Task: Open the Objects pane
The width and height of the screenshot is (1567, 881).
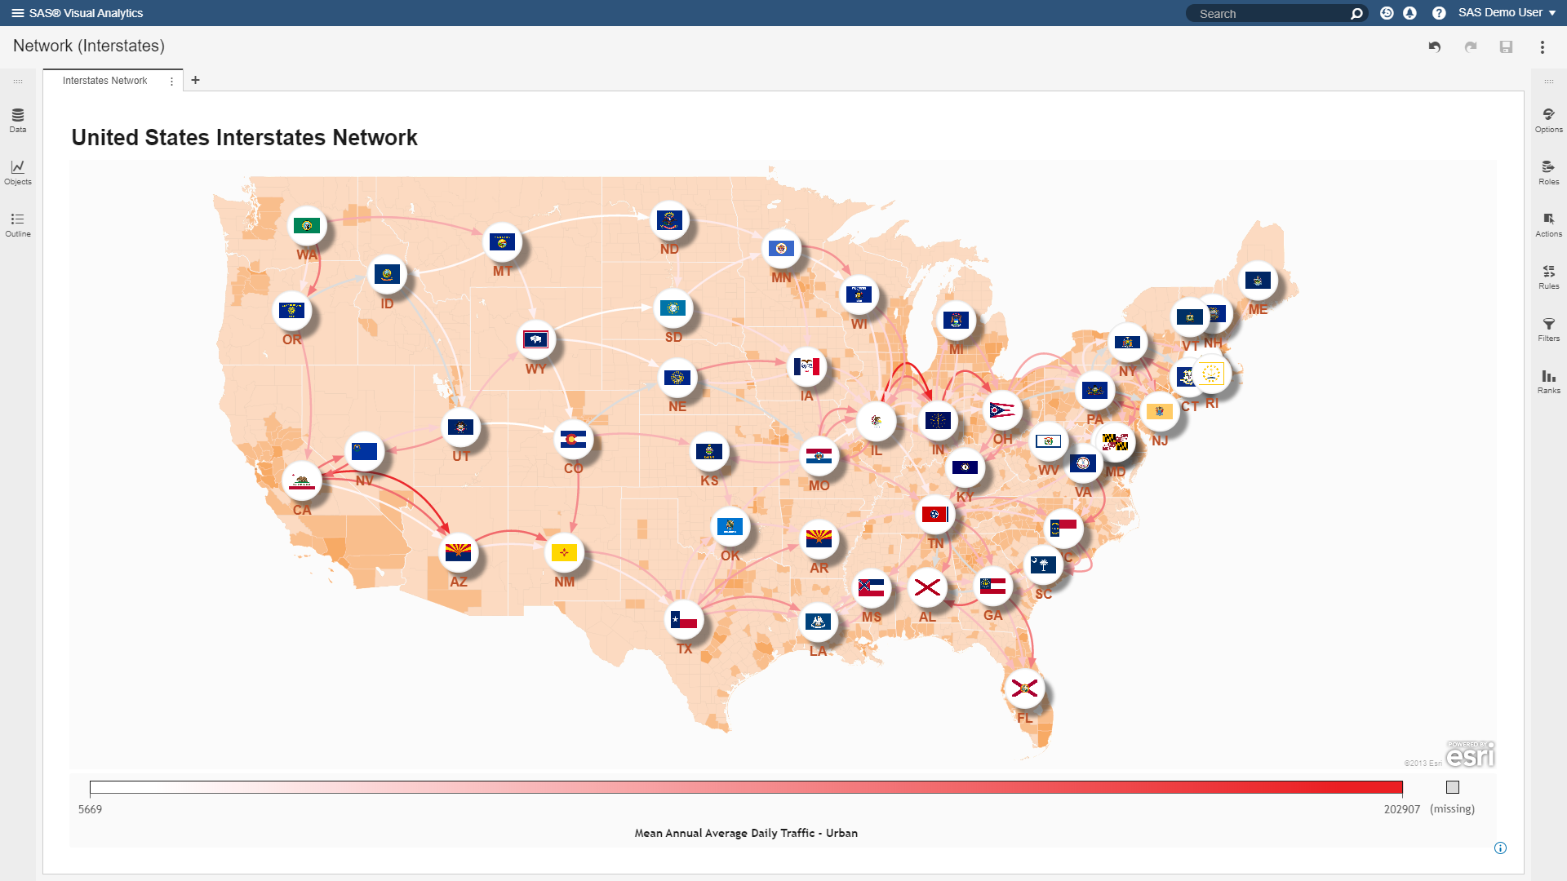Action: point(16,172)
